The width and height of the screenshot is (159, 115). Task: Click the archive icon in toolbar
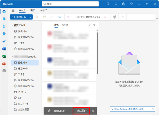tap(45, 17)
